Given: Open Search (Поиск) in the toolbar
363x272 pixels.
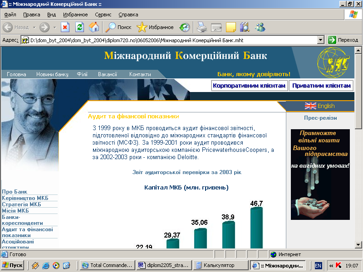Looking at the screenshot, I should 118,27.
